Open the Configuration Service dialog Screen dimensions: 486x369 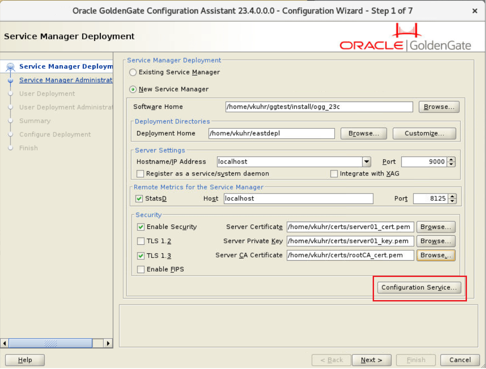tap(419, 287)
